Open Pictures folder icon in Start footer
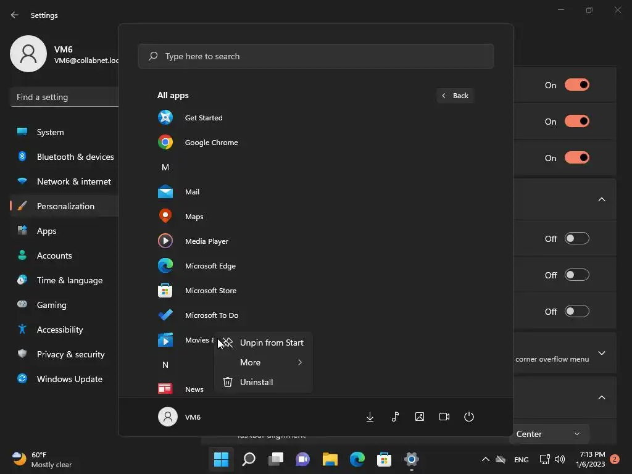Image resolution: width=632 pixels, height=474 pixels. click(420, 417)
